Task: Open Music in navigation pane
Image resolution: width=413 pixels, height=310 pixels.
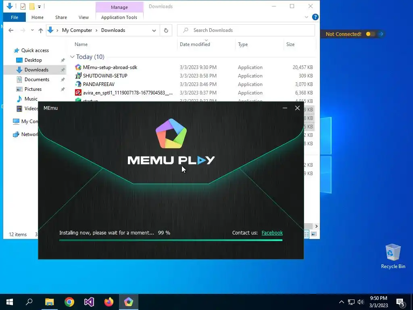Action: 31,99
